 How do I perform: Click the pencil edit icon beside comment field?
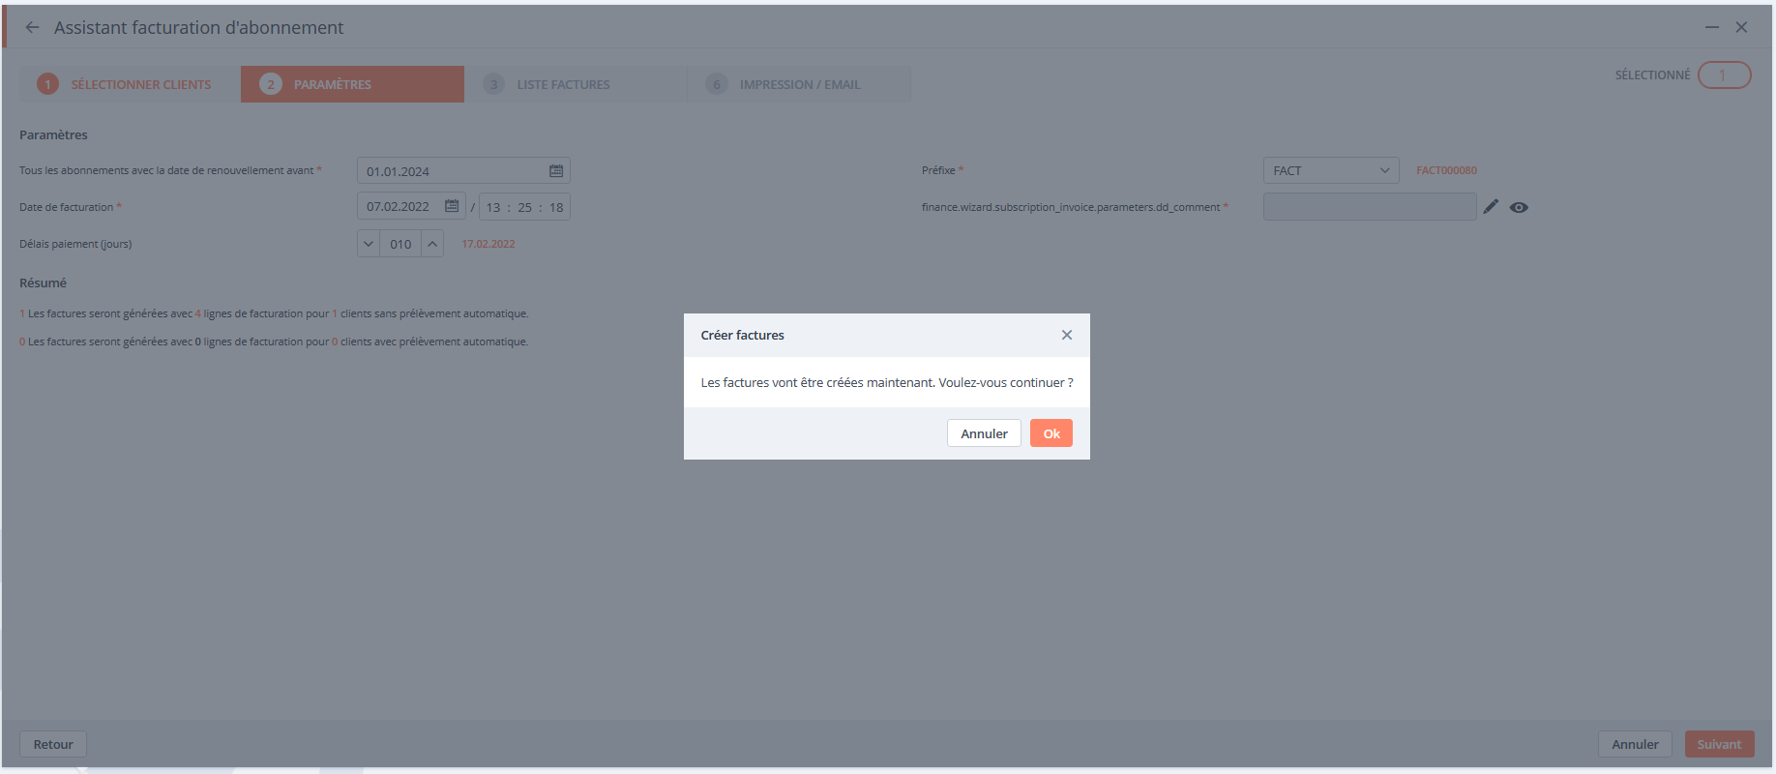click(1491, 206)
